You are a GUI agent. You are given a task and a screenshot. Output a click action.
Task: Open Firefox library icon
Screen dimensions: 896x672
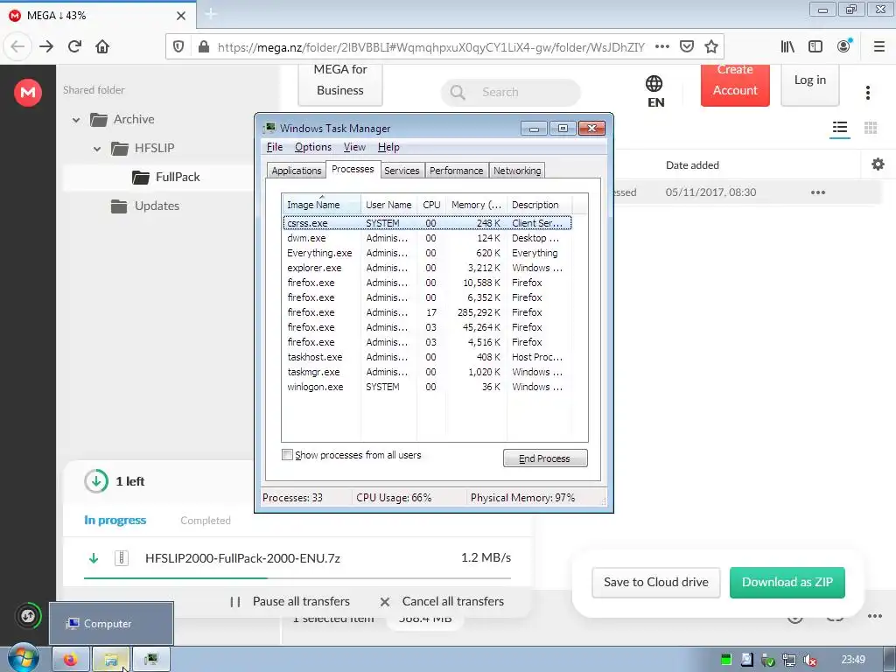coord(787,46)
